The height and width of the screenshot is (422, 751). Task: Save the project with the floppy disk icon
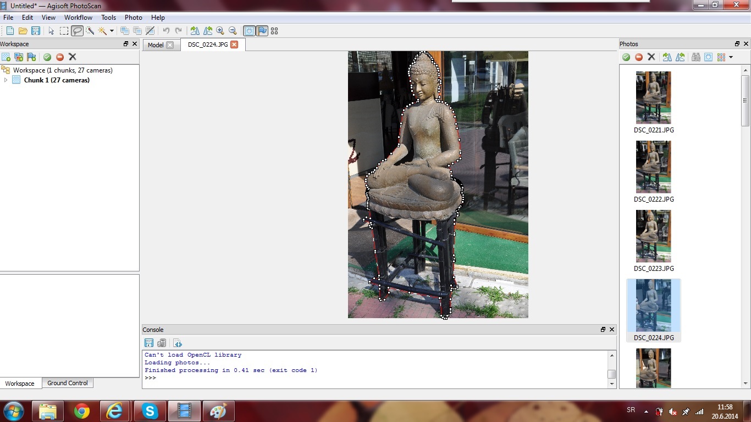click(x=36, y=31)
